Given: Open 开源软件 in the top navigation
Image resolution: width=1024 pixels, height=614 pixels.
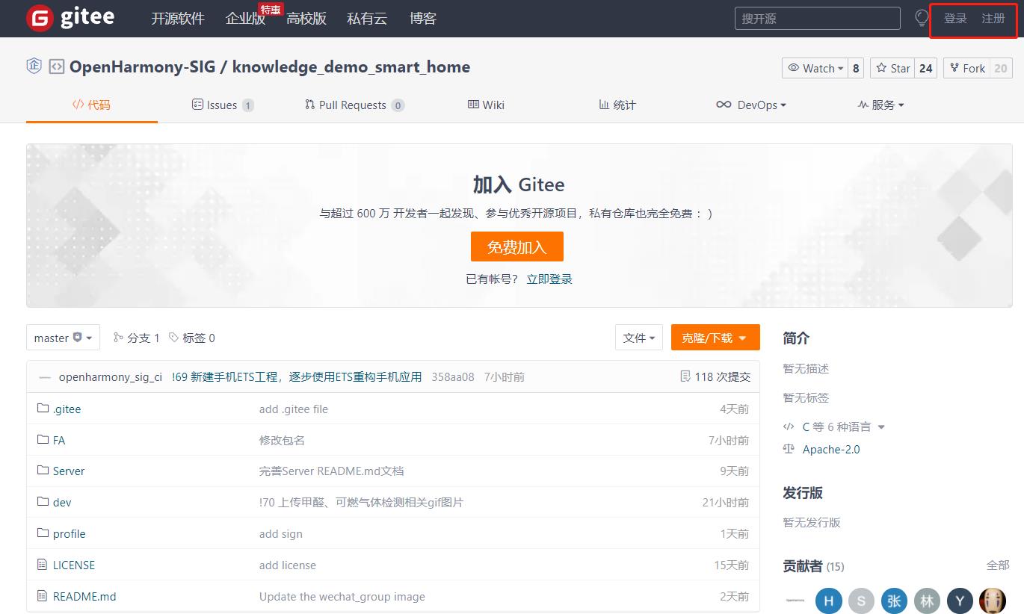Looking at the screenshot, I should click(x=178, y=19).
